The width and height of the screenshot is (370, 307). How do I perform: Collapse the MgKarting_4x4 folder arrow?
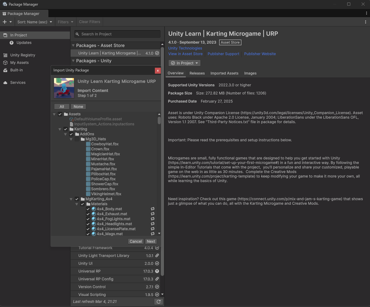click(x=71, y=199)
